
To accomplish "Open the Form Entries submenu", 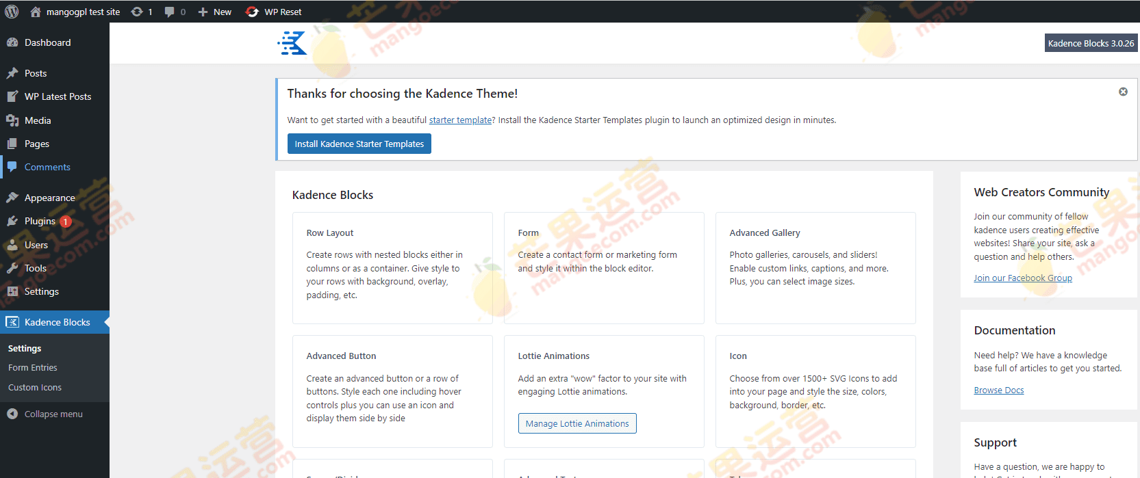I will pyautogui.click(x=33, y=367).
